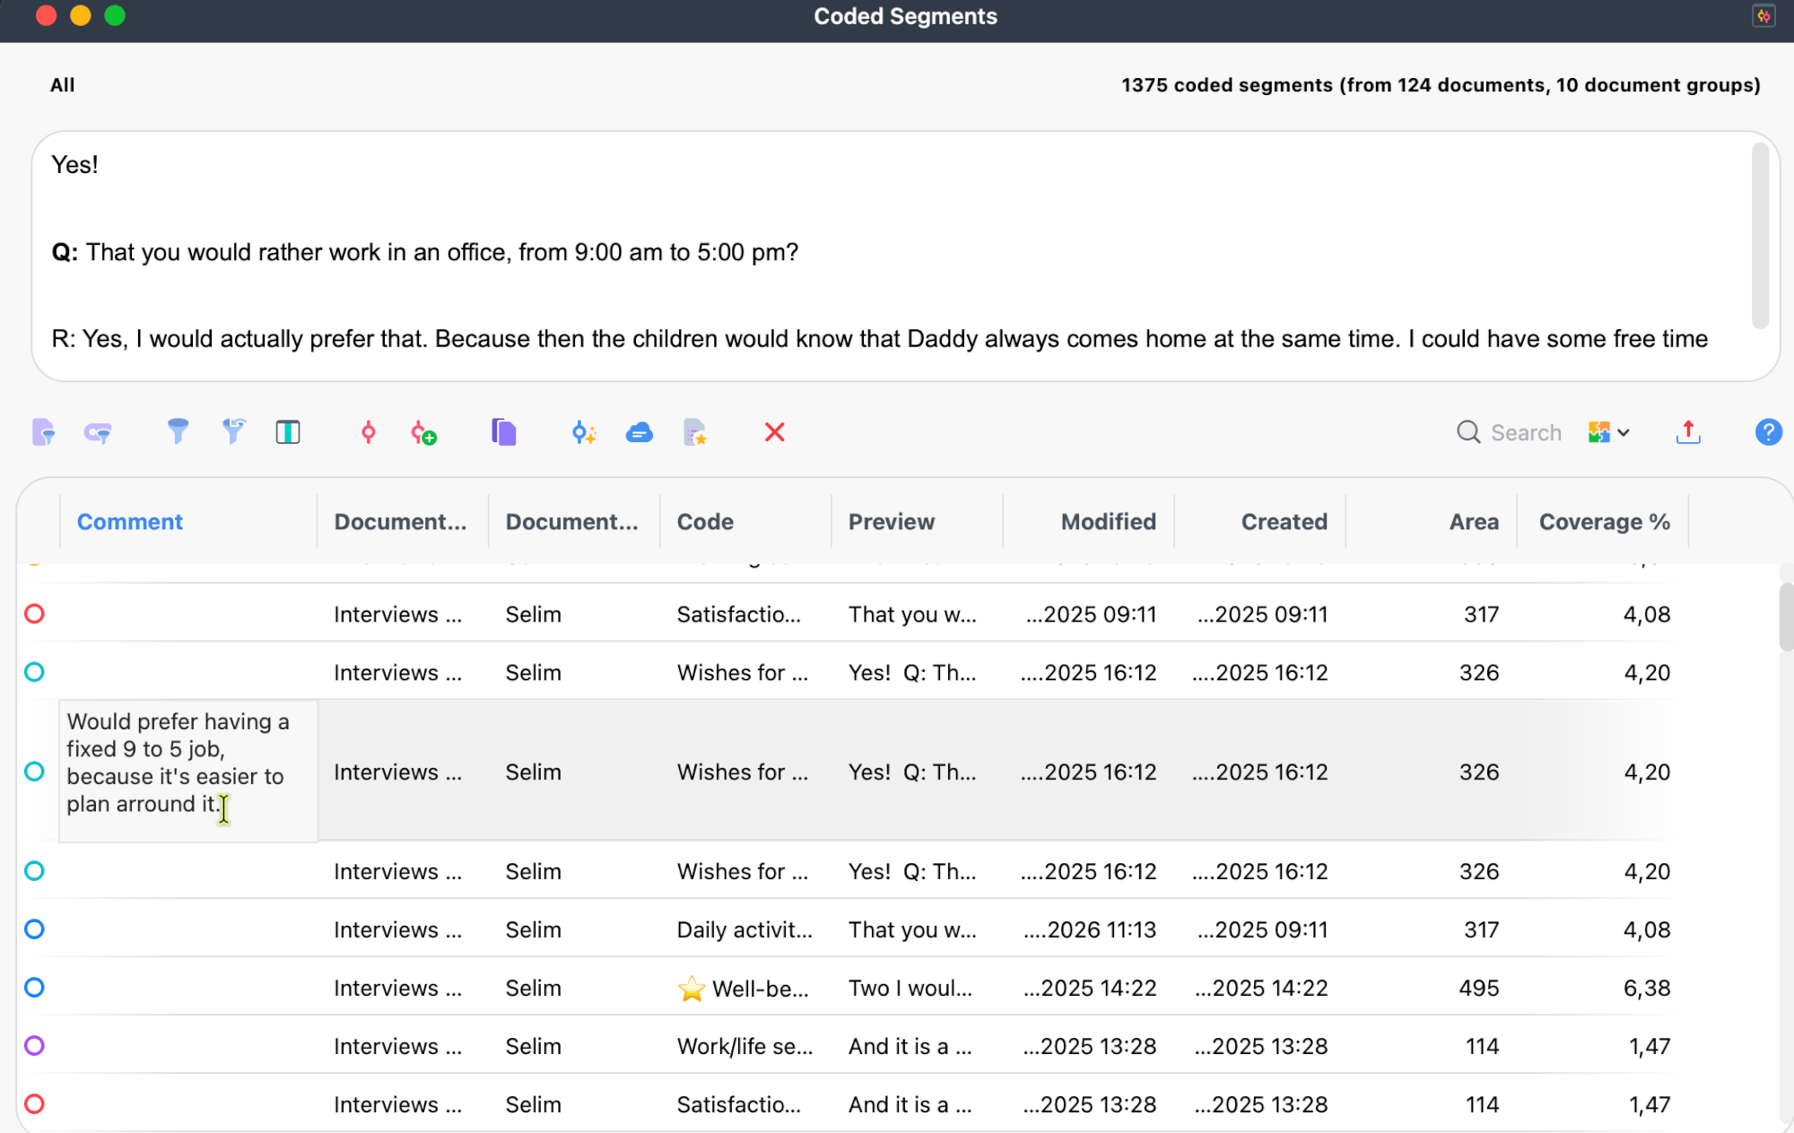Open the blue help question mark
Viewport: 1794px width, 1133px height.
point(1768,432)
